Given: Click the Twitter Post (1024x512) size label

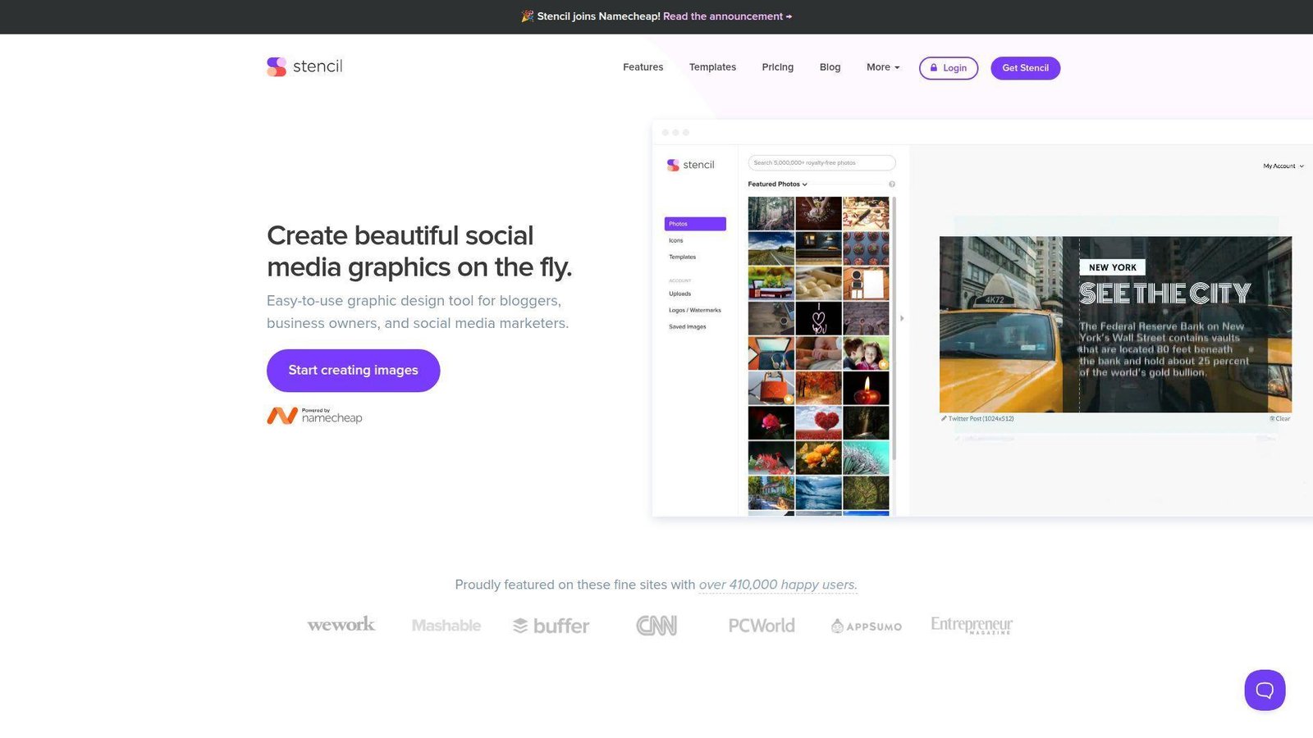Looking at the screenshot, I should tap(977, 419).
